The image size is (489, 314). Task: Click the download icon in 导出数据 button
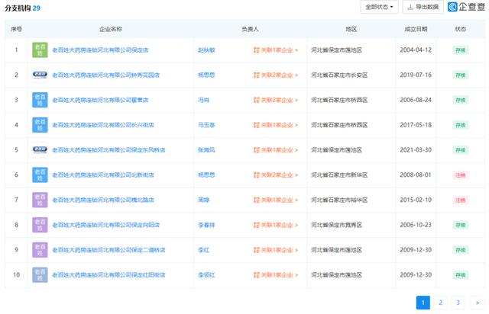pos(411,7)
